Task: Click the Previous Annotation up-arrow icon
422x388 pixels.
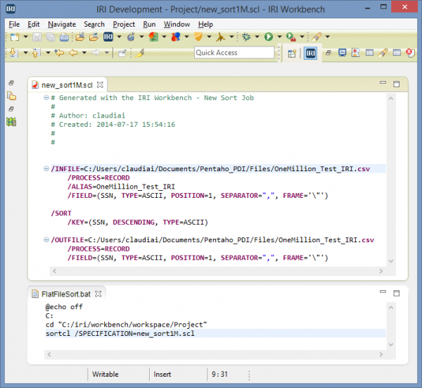Action: pyautogui.click(x=36, y=53)
